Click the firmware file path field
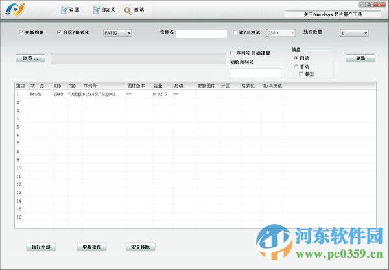This screenshot has height=270, width=389. [138, 58]
